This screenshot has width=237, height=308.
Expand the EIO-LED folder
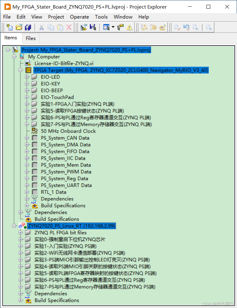click(x=27, y=77)
